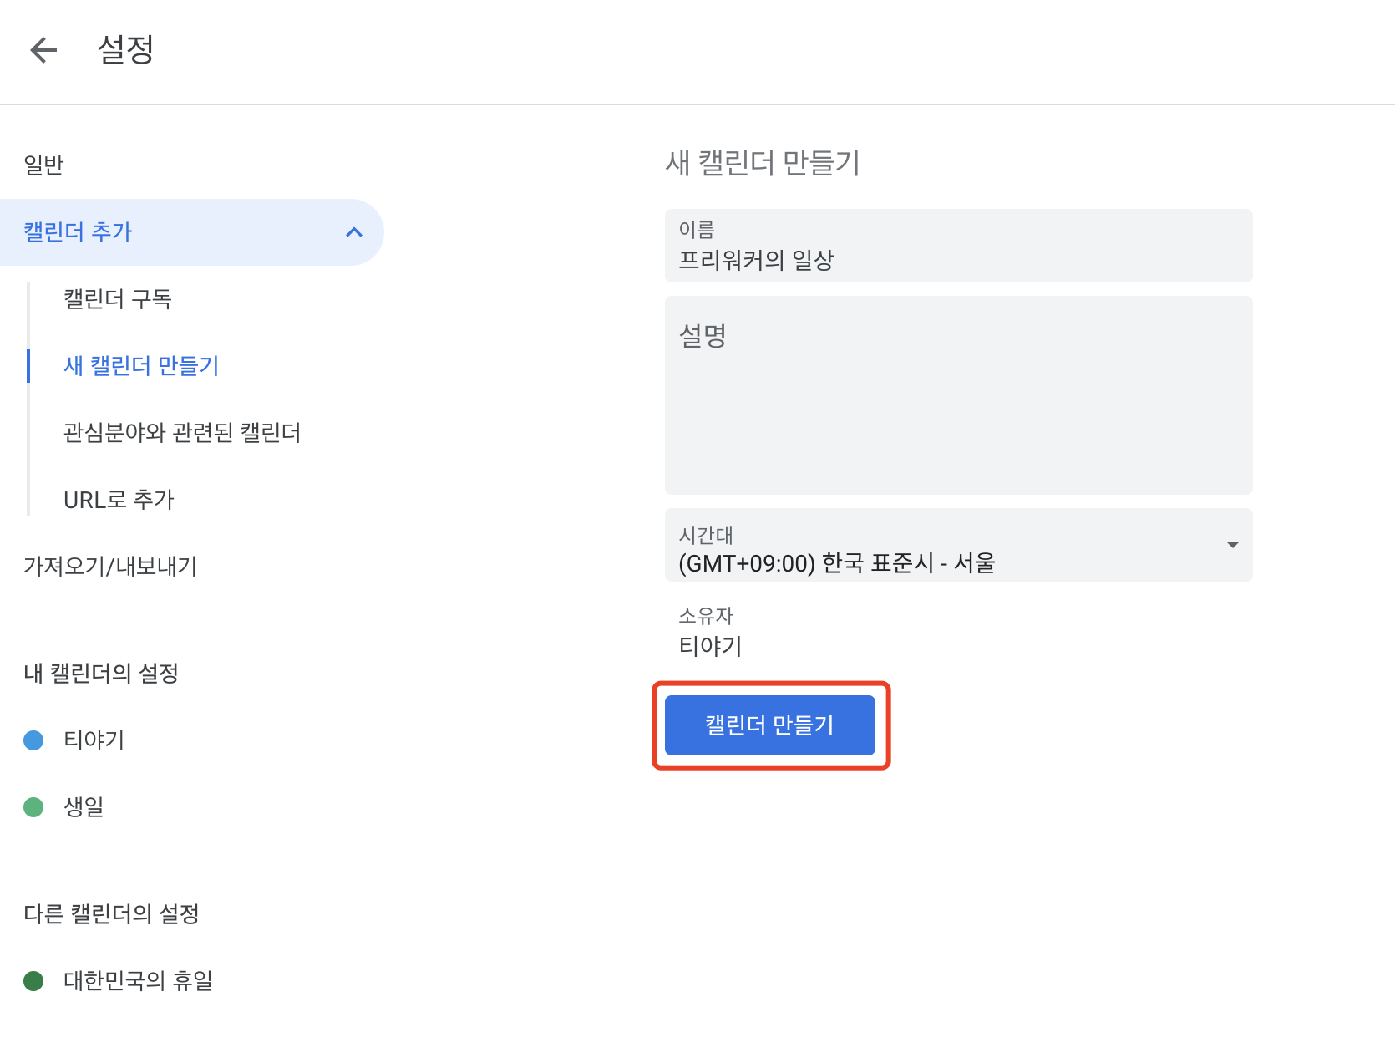Open 대한민국의 휴일 calendar settings
Screen dimensions: 1395x1058
pyautogui.click(x=139, y=981)
